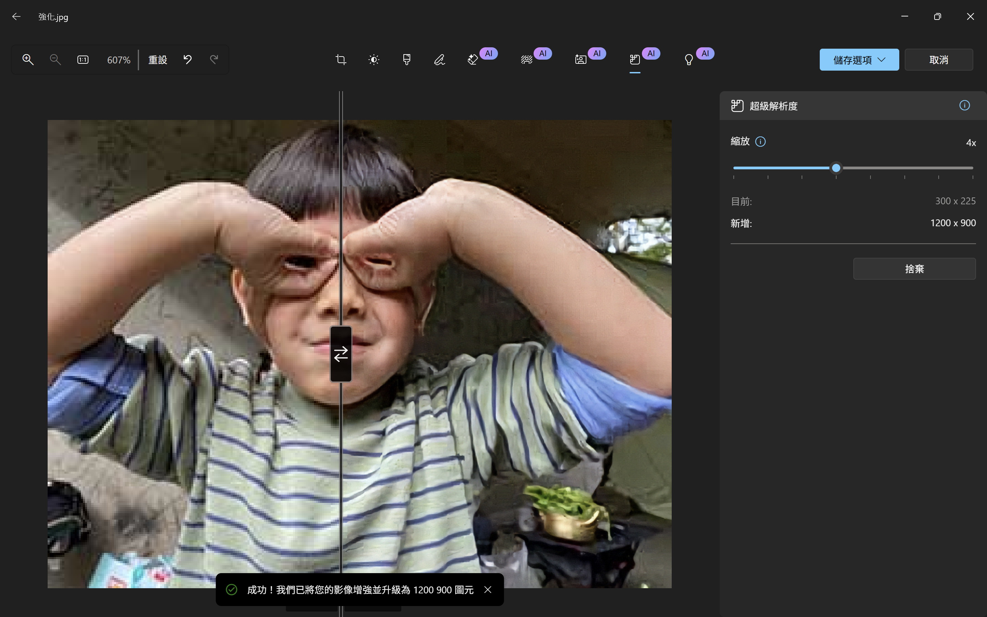Click the 重設 reset button

coord(158,60)
